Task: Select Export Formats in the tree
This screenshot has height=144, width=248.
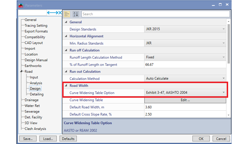Action: (36, 31)
